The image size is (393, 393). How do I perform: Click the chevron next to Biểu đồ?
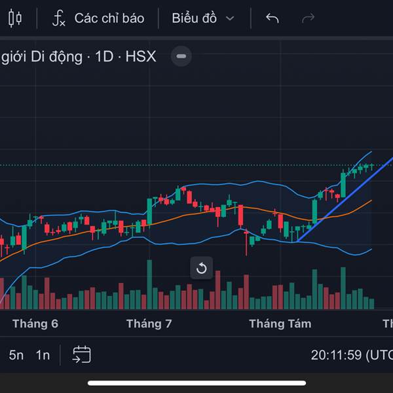click(230, 18)
